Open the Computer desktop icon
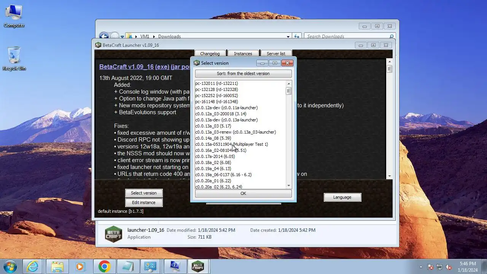Screen dimensions: 487x274 point(14,16)
